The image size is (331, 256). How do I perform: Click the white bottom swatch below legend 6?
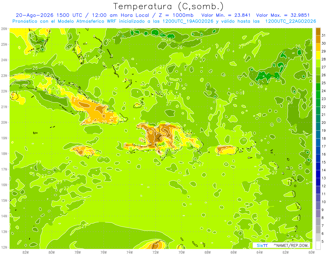click(318, 245)
